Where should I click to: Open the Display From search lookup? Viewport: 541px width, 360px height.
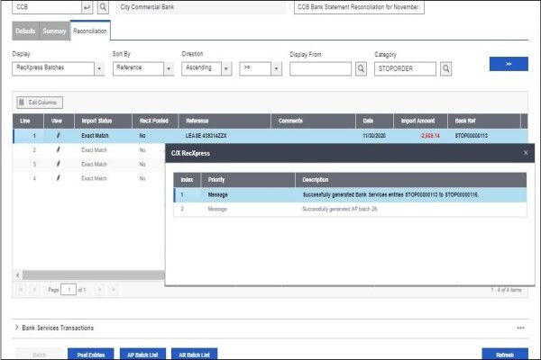[x=361, y=69]
